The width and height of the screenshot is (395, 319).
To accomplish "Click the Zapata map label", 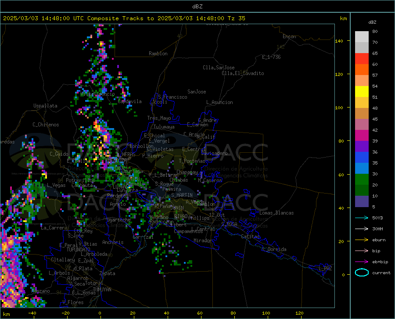I will (x=108, y=273).
